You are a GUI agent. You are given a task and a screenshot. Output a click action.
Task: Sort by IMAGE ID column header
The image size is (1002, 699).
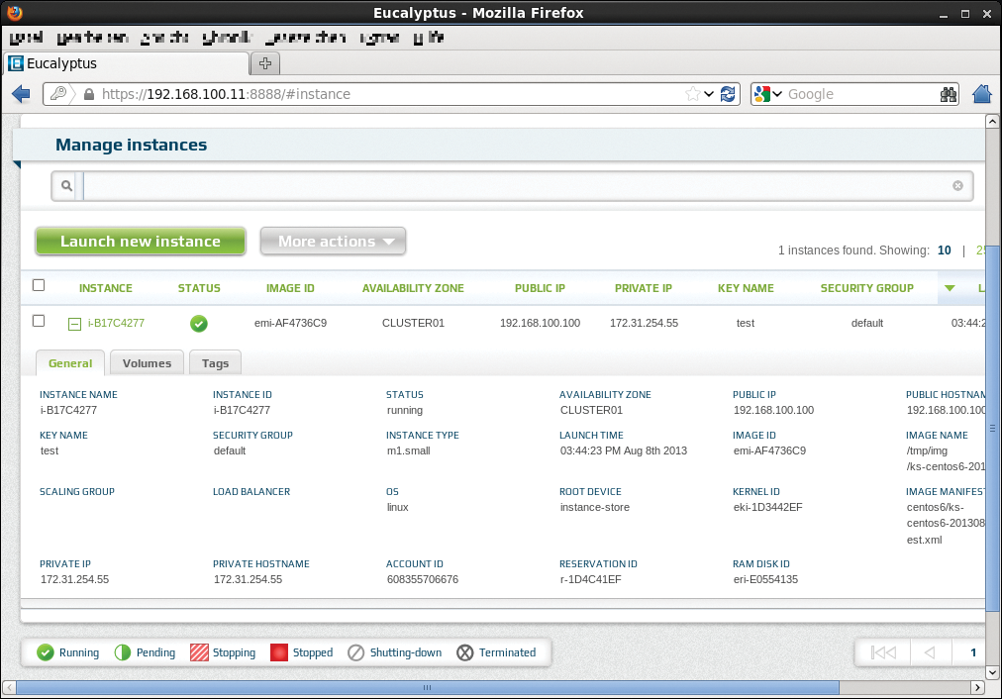[x=290, y=288]
